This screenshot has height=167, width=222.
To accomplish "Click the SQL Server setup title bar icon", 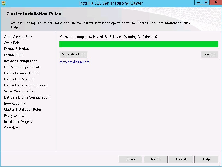I will (3, 3).
